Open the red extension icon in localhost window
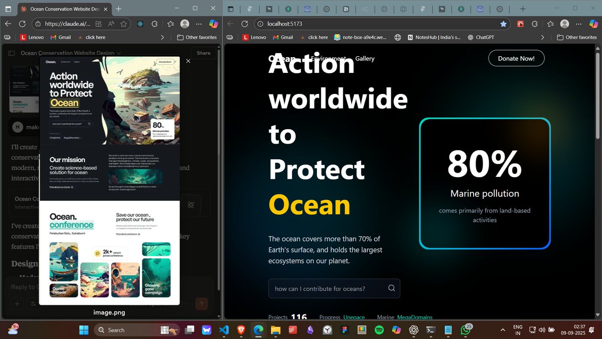The image size is (602, 339). pos(521,24)
